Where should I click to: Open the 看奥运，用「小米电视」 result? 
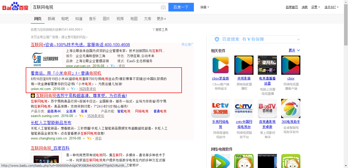[x=66, y=73]
